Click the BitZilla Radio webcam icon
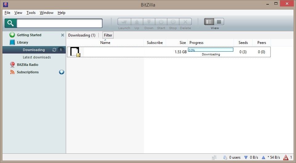 pyautogui.click(x=12, y=65)
